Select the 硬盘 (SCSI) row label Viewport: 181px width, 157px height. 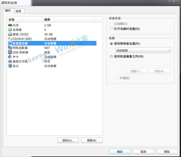click(x=21, y=34)
